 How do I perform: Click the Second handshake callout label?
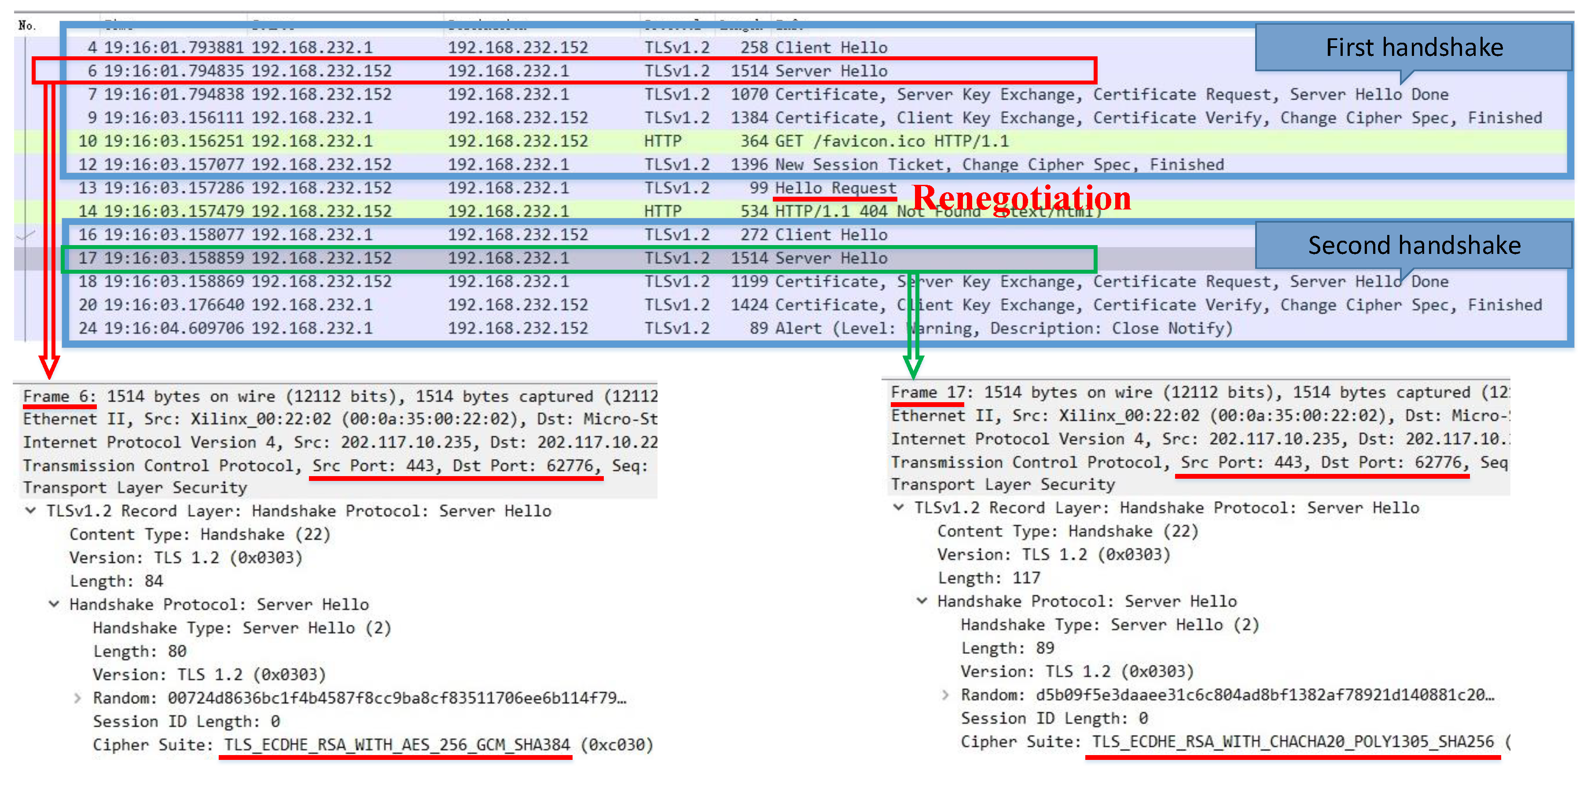point(1414,245)
